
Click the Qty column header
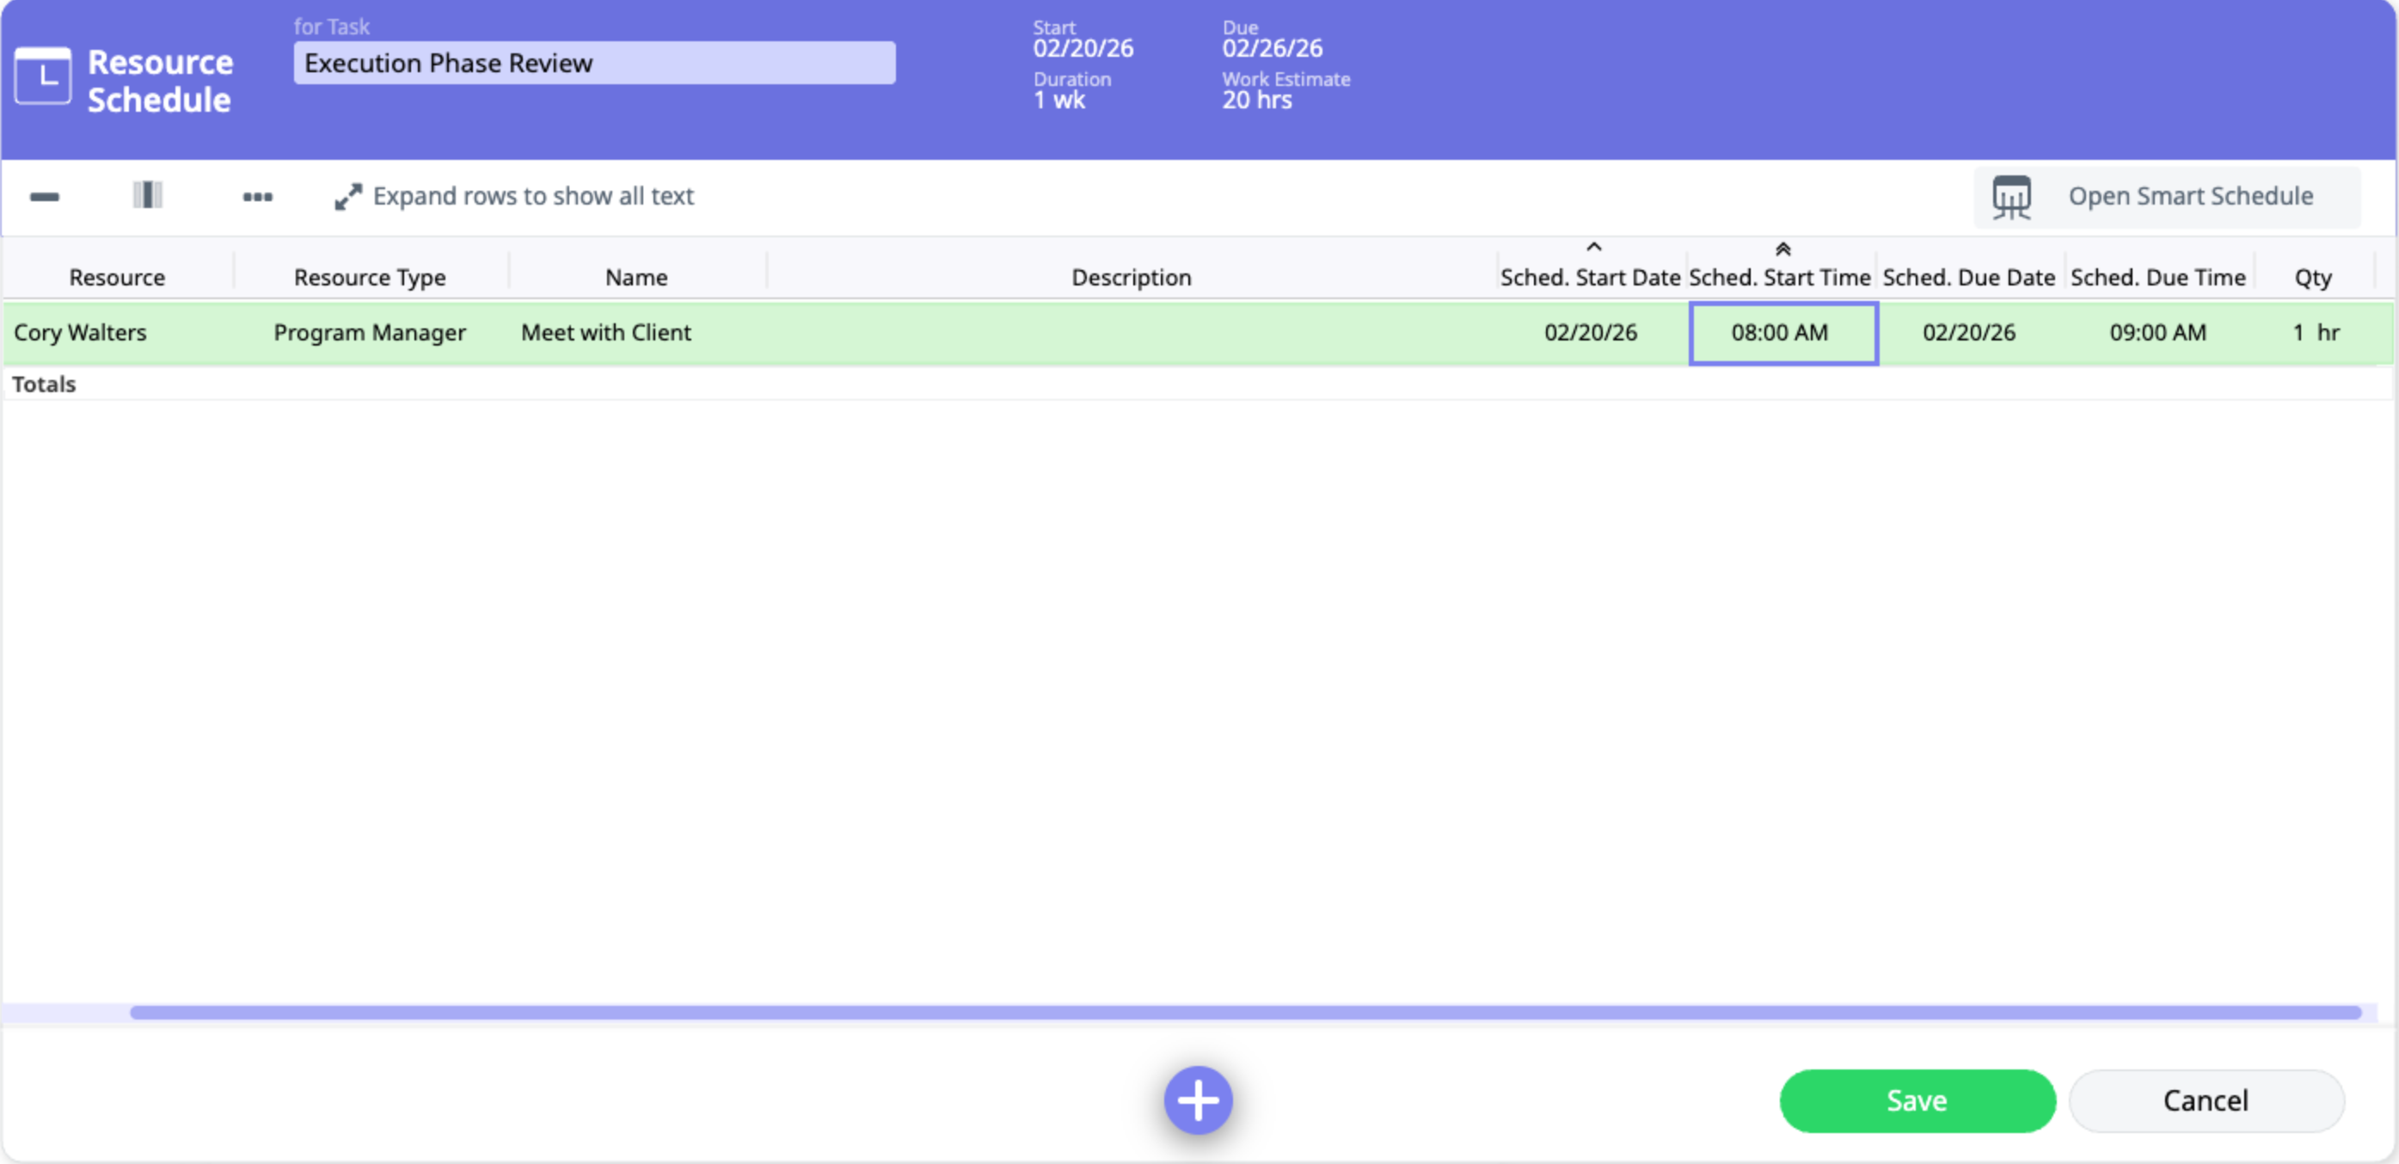2312,278
